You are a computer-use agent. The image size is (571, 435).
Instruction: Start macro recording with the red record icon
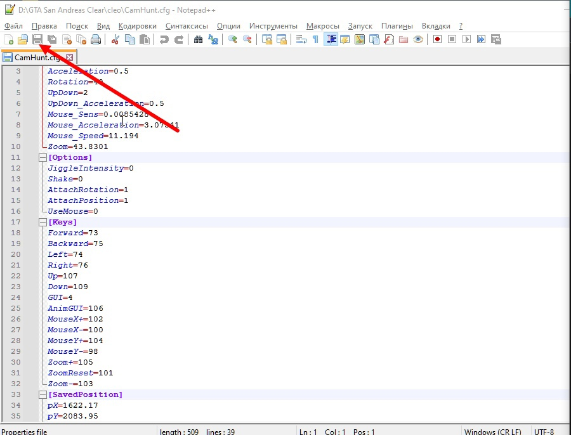(437, 39)
